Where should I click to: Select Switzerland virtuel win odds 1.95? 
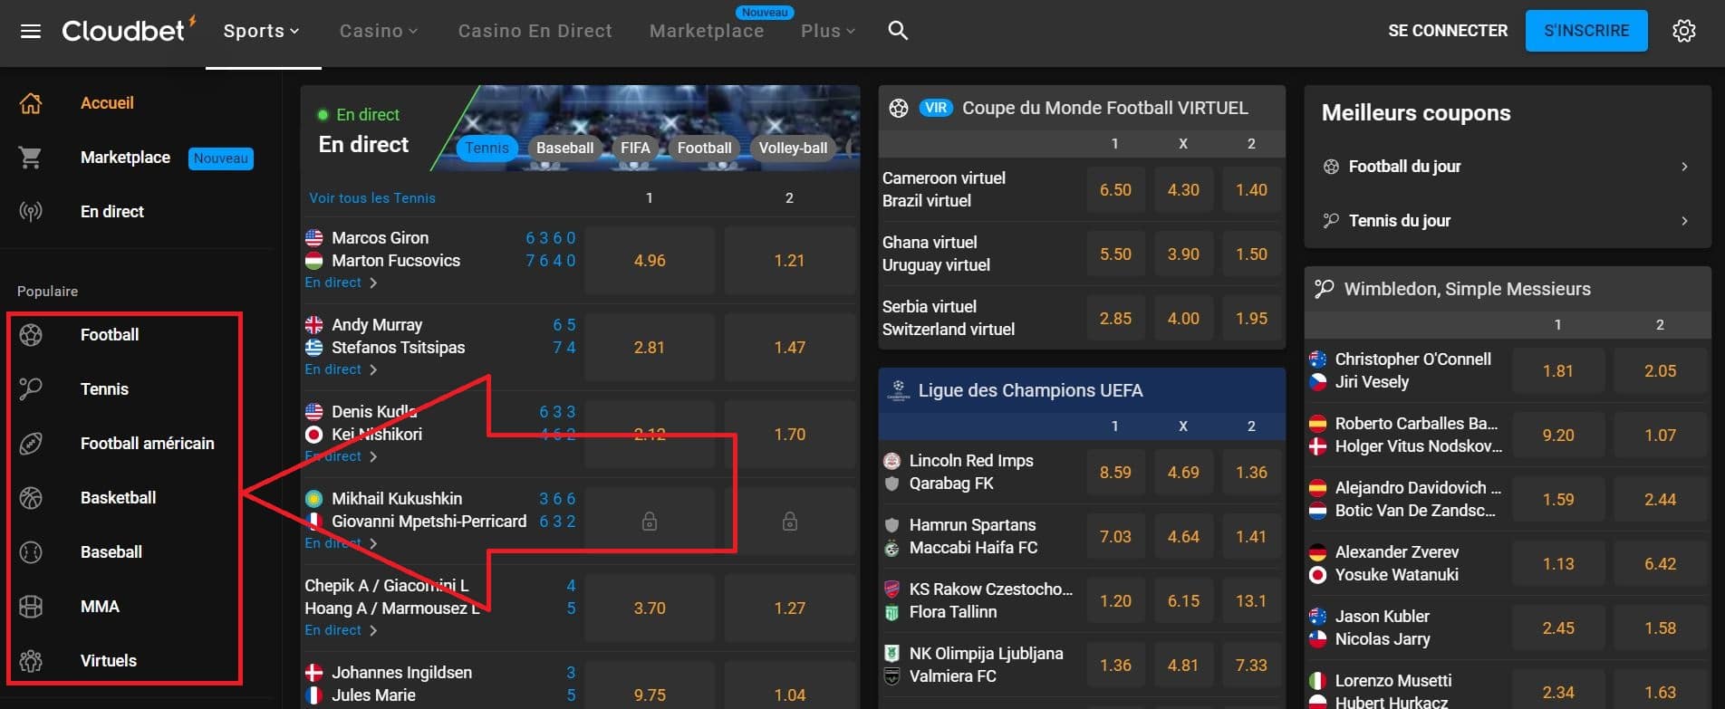pyautogui.click(x=1251, y=319)
